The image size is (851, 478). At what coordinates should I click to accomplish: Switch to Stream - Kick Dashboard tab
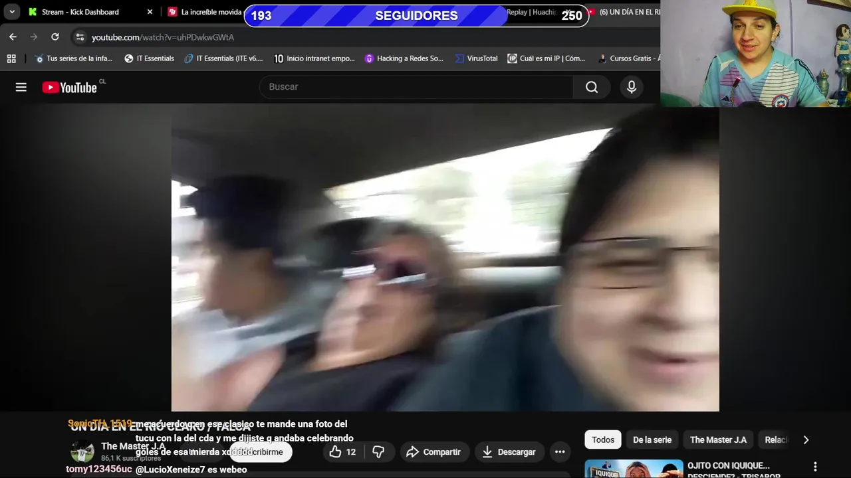click(80, 12)
